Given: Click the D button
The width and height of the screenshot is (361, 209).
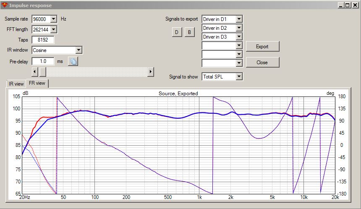Looking at the screenshot, I should pos(177,32).
